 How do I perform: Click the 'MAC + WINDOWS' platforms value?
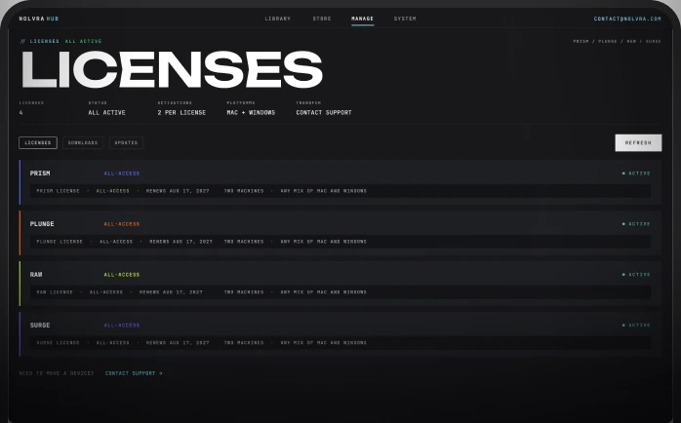pos(251,113)
